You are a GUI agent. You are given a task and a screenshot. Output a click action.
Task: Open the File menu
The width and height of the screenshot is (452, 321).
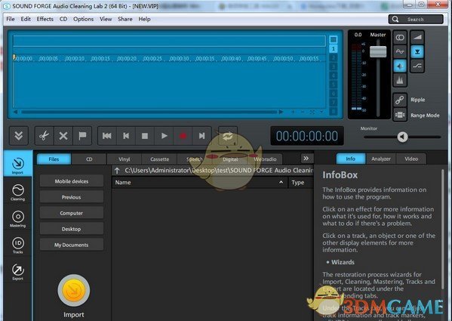[11, 19]
